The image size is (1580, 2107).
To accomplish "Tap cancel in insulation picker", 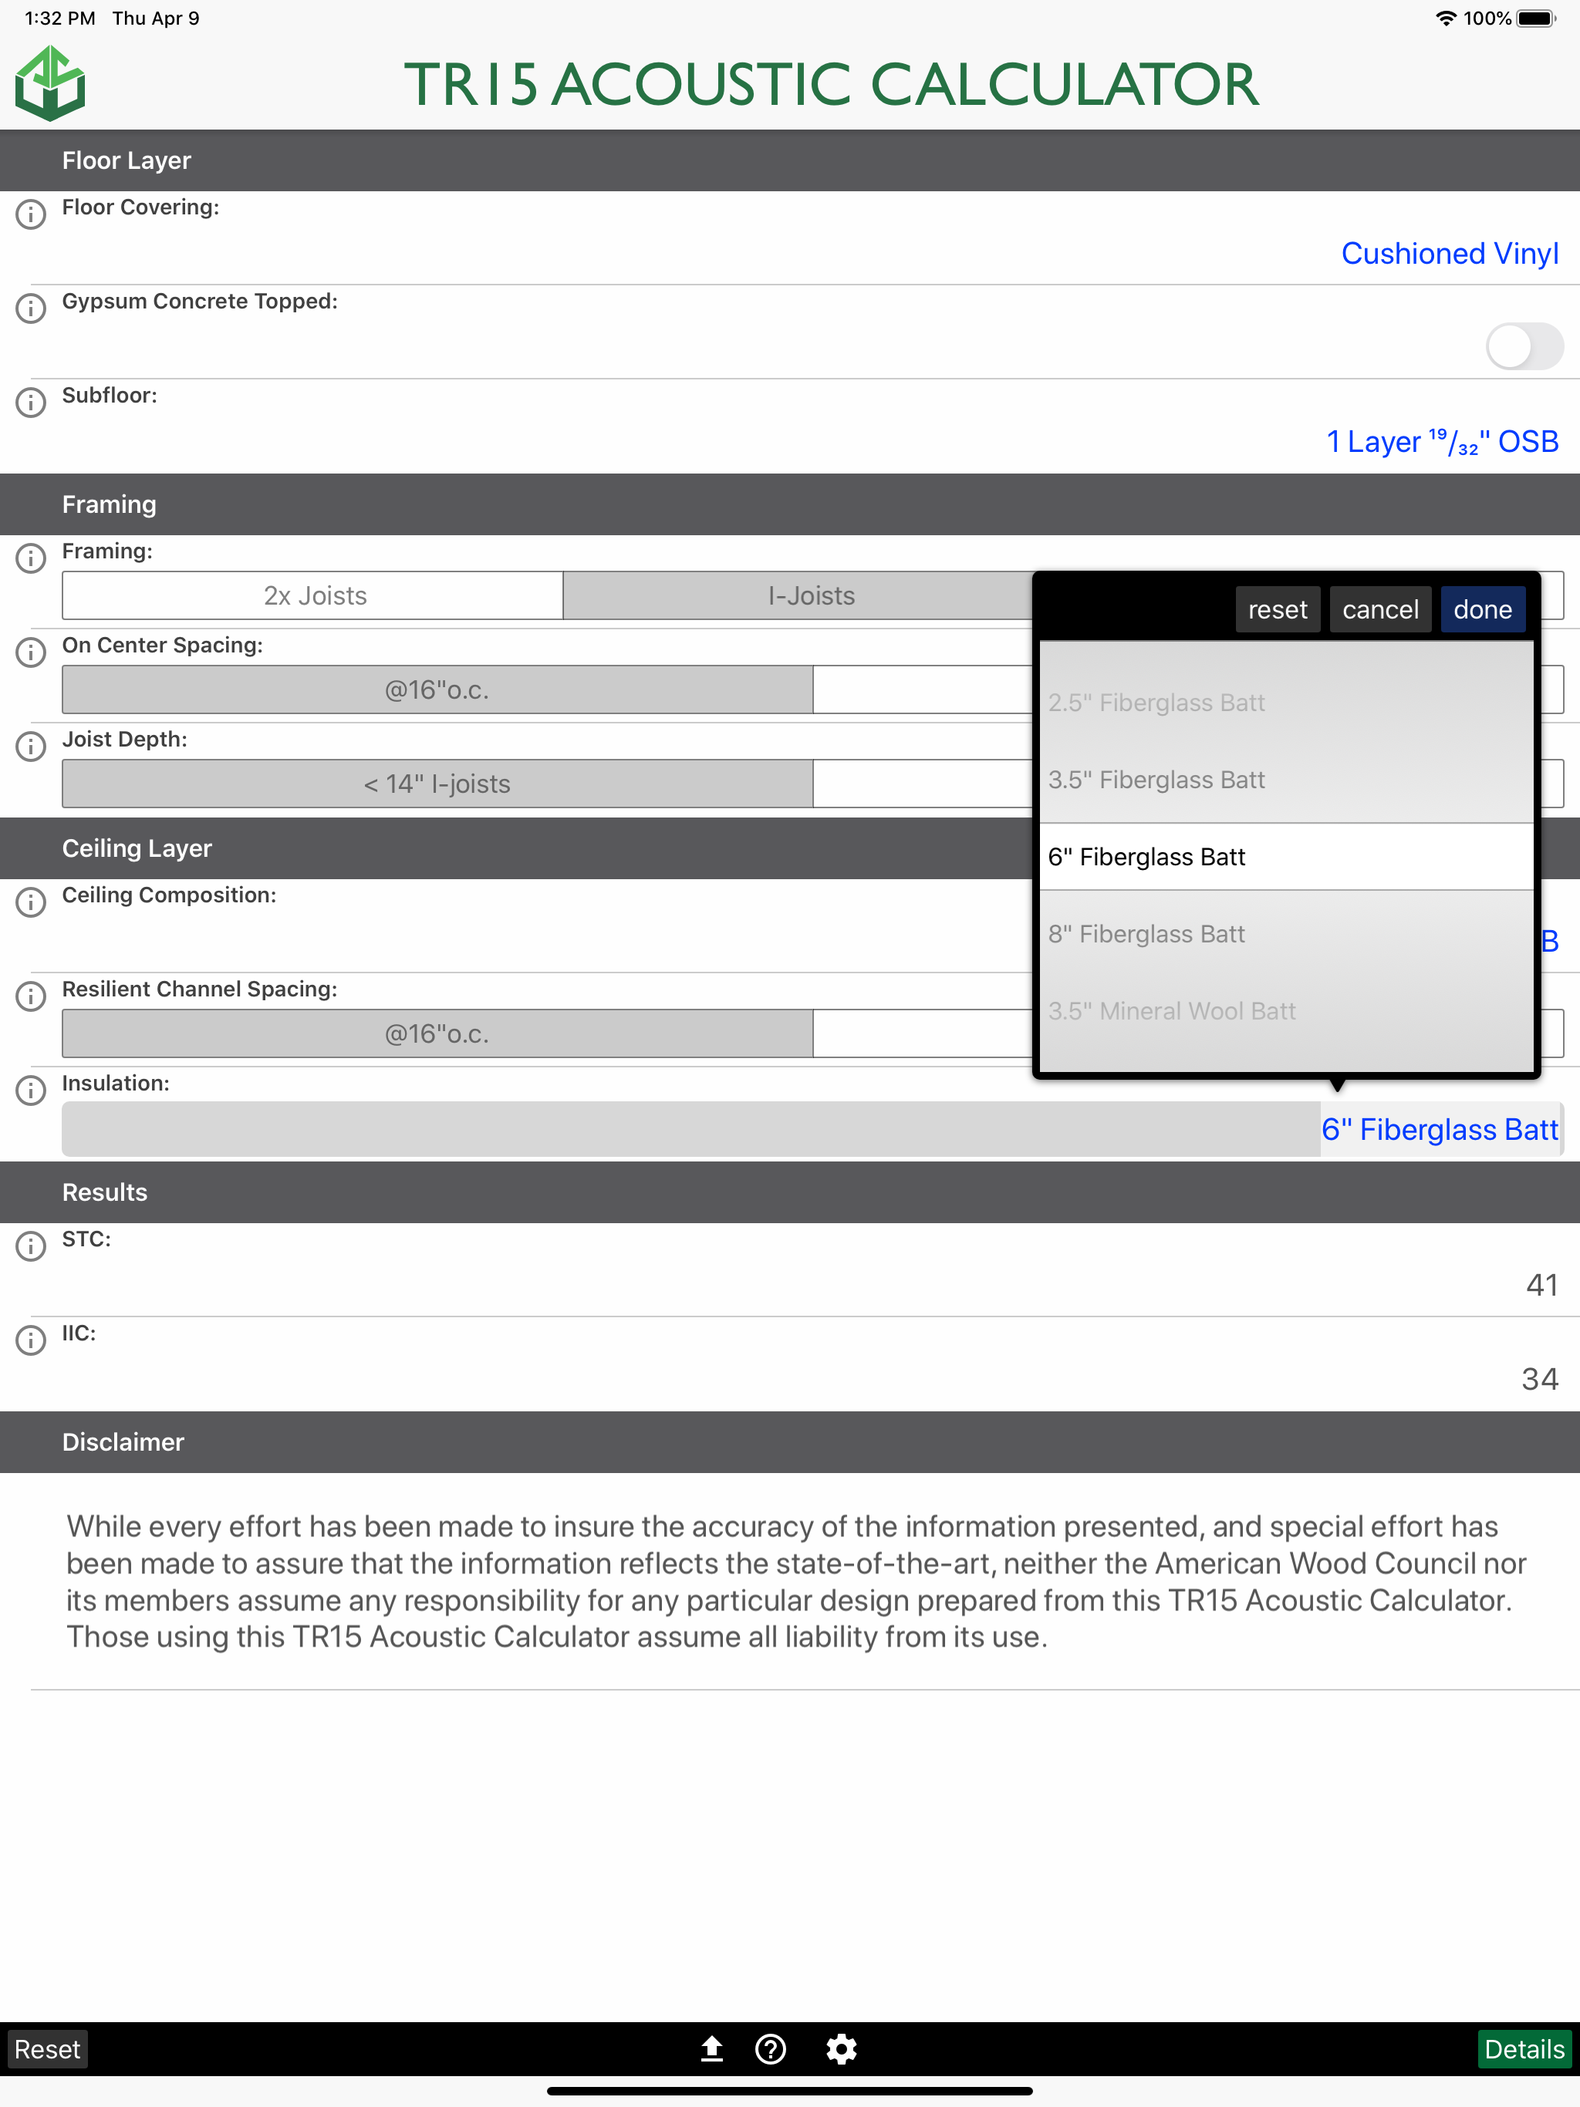I will pos(1380,609).
